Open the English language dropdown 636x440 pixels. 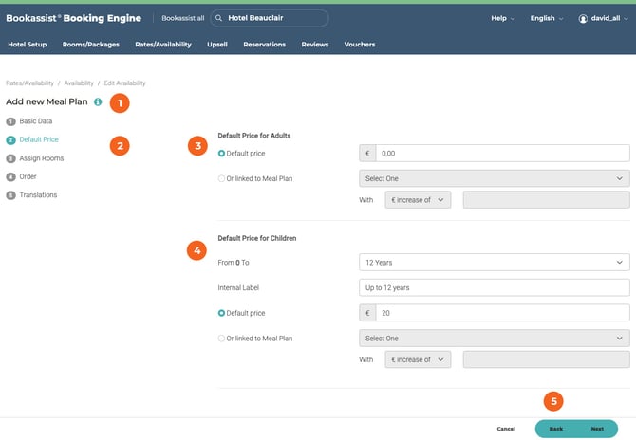(x=547, y=18)
